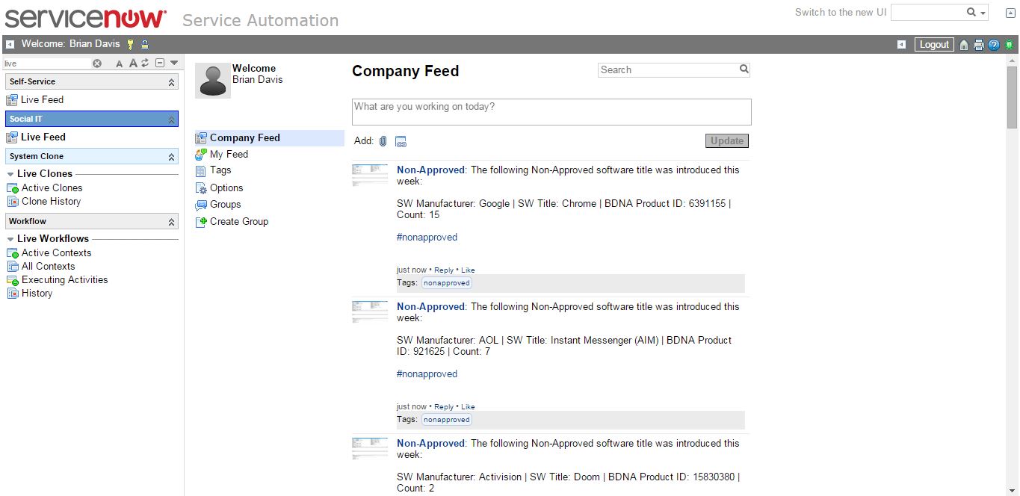The image size is (1020, 496).
Task: Click the paperclip attachment icon
Action: click(x=383, y=141)
